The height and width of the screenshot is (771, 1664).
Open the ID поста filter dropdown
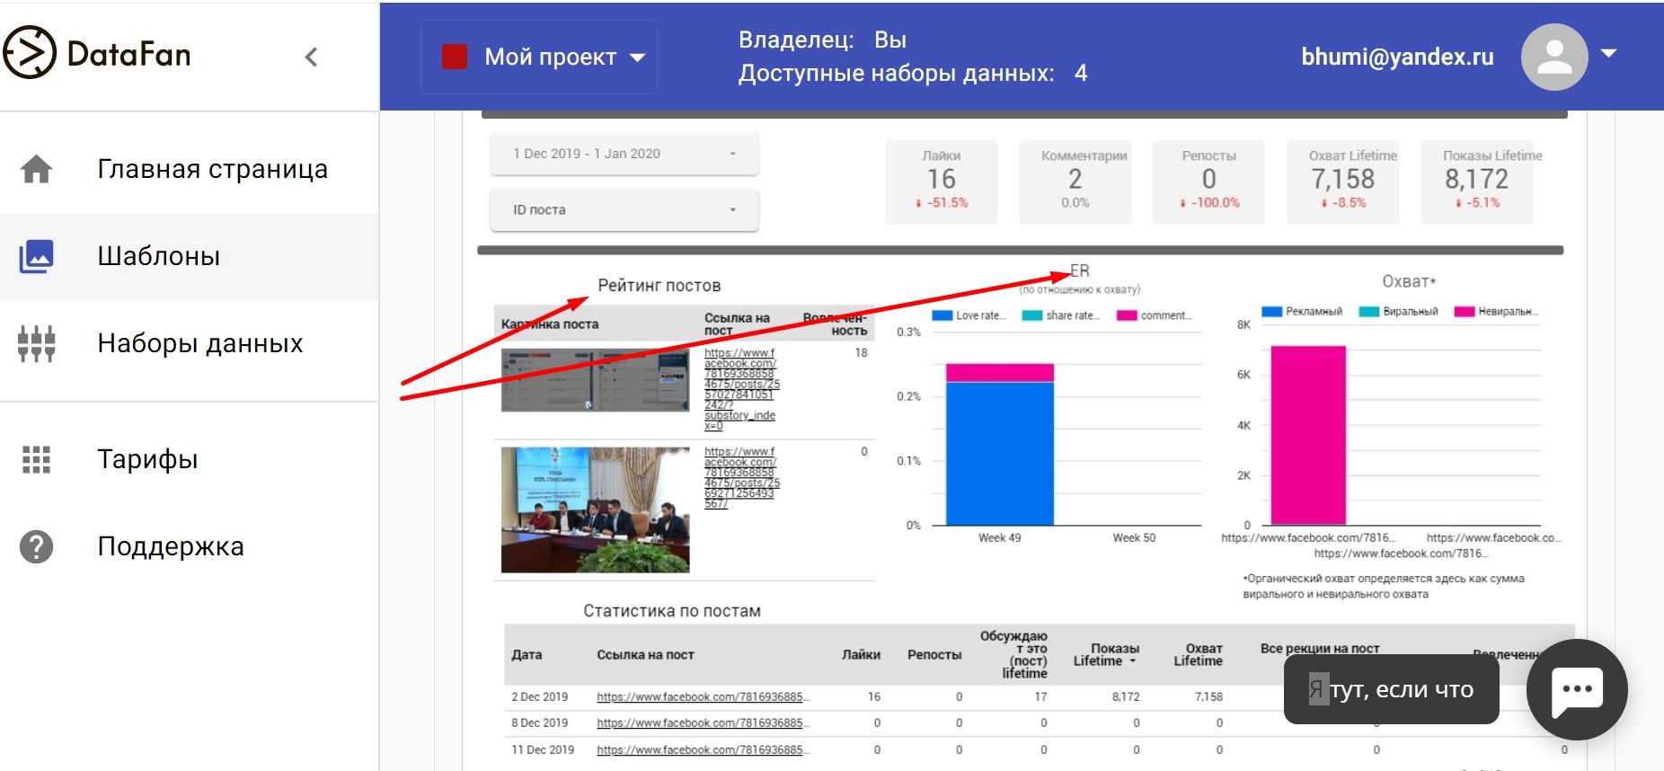pos(624,209)
